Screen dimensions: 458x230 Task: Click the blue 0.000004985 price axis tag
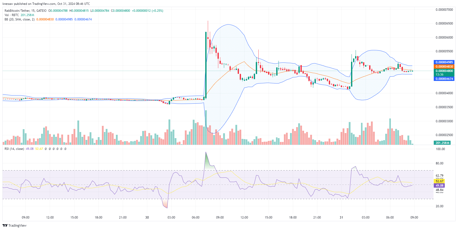click(x=444, y=62)
